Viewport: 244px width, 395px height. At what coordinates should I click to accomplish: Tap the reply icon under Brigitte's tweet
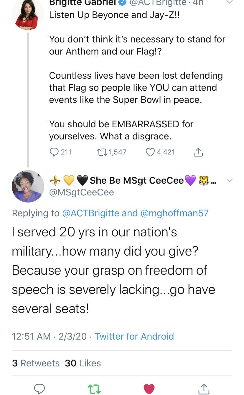tap(54, 152)
